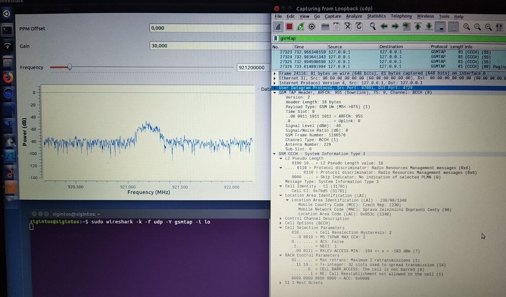Expand the Ethernet II row
The width and height of the screenshot is (506, 297).
274,79
